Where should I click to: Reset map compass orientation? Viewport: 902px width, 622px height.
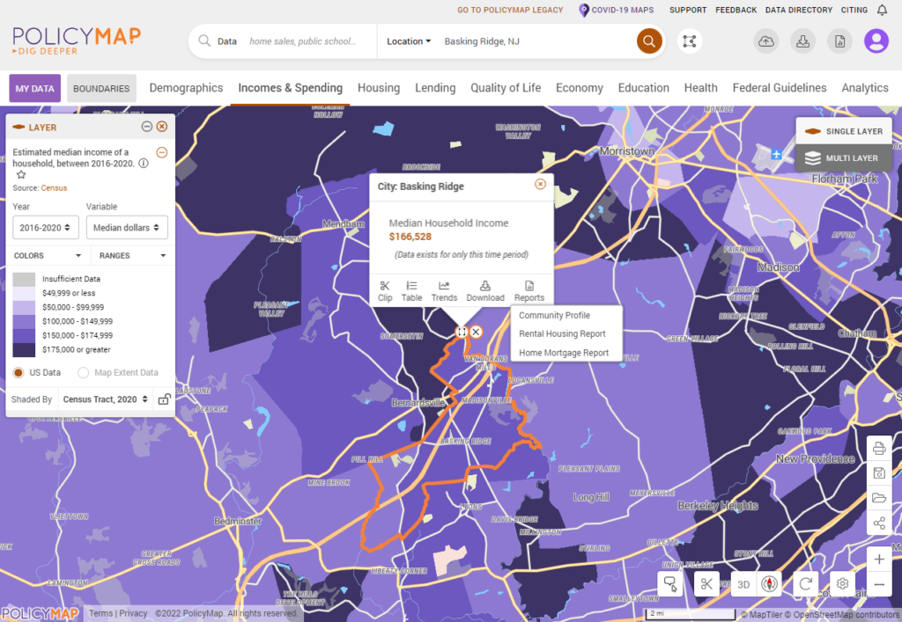click(x=769, y=584)
